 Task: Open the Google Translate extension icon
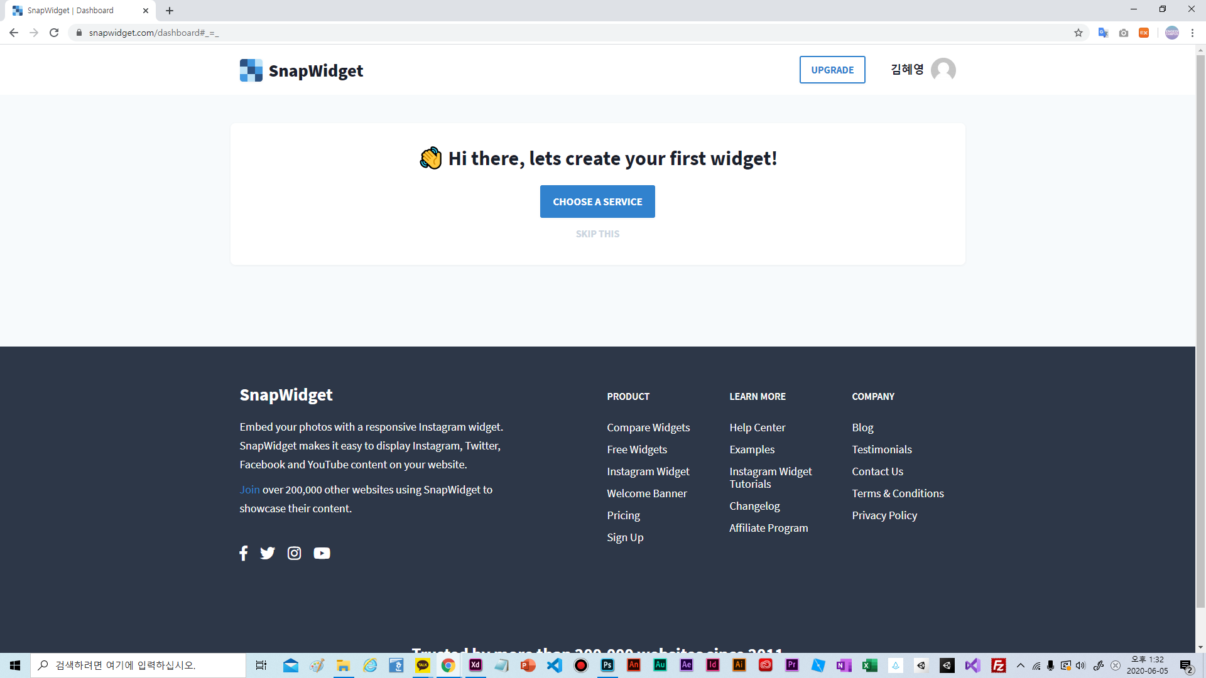click(x=1103, y=33)
